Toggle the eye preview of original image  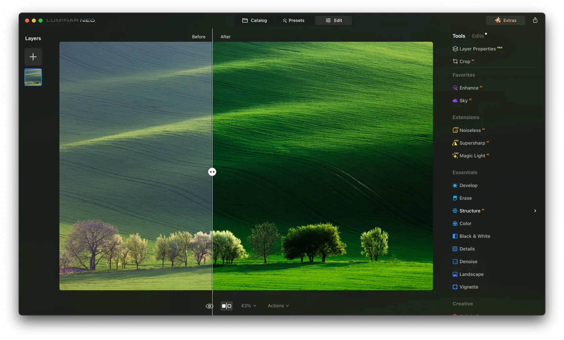coord(209,306)
